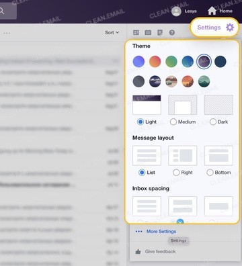Select the Dark mode radio button
Viewport: 242px width, 266px height.
pyautogui.click(x=213, y=122)
